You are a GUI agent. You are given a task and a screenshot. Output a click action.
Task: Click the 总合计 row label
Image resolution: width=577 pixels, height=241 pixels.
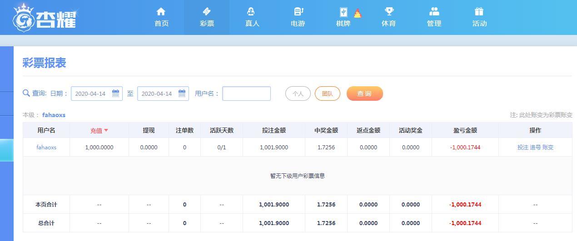click(x=46, y=223)
